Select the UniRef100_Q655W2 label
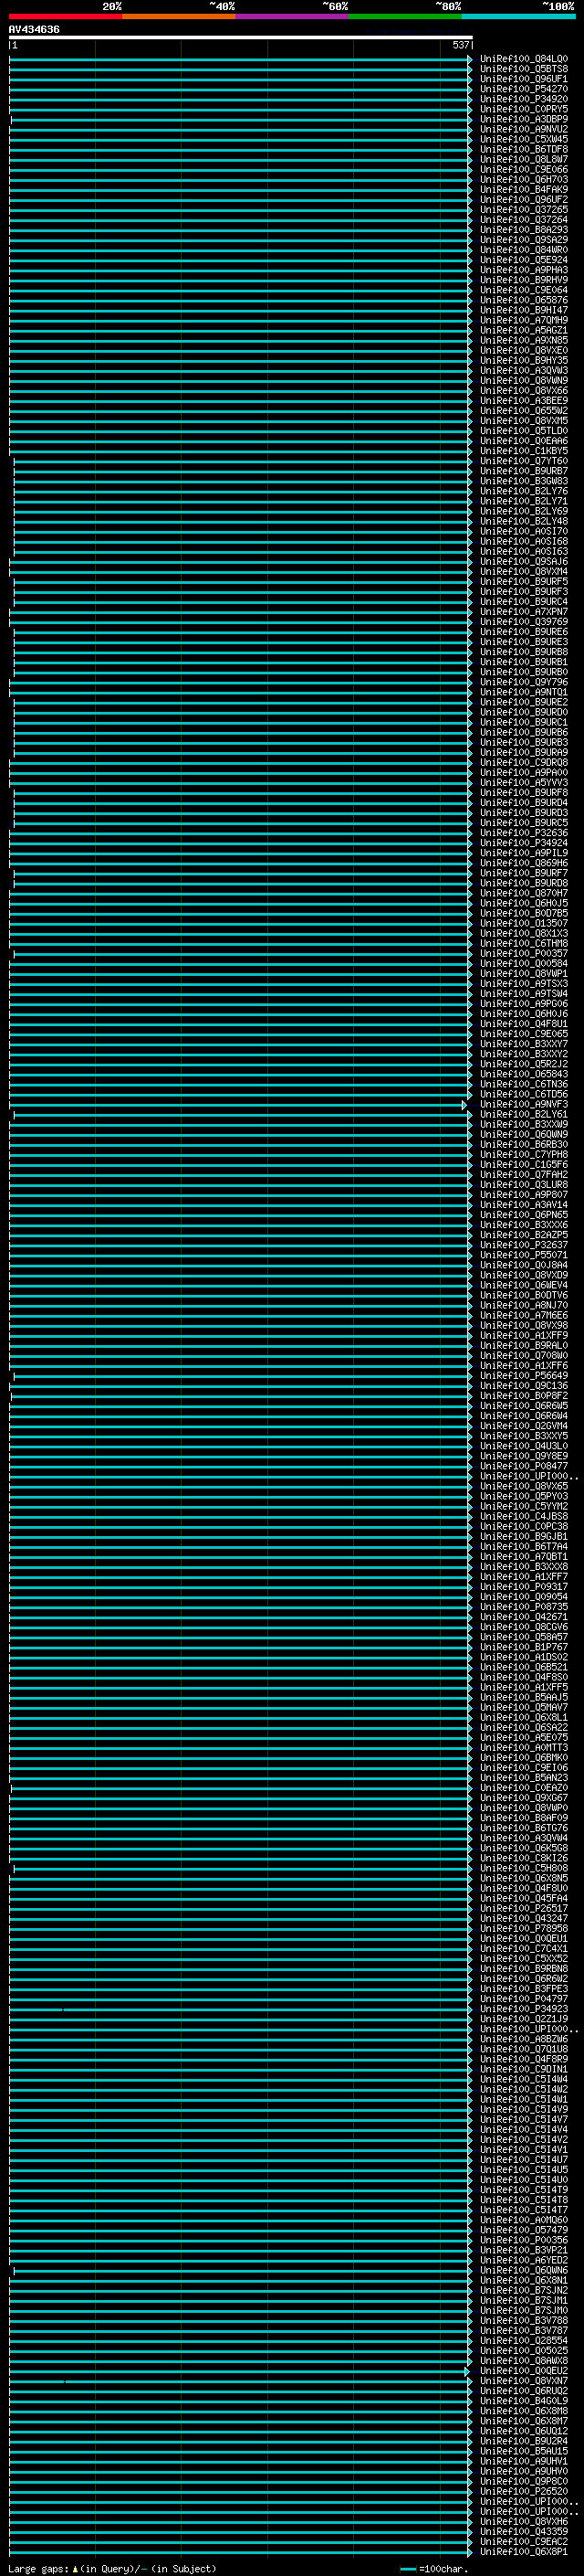Image resolution: width=584 pixels, height=2576 pixels. click(524, 410)
